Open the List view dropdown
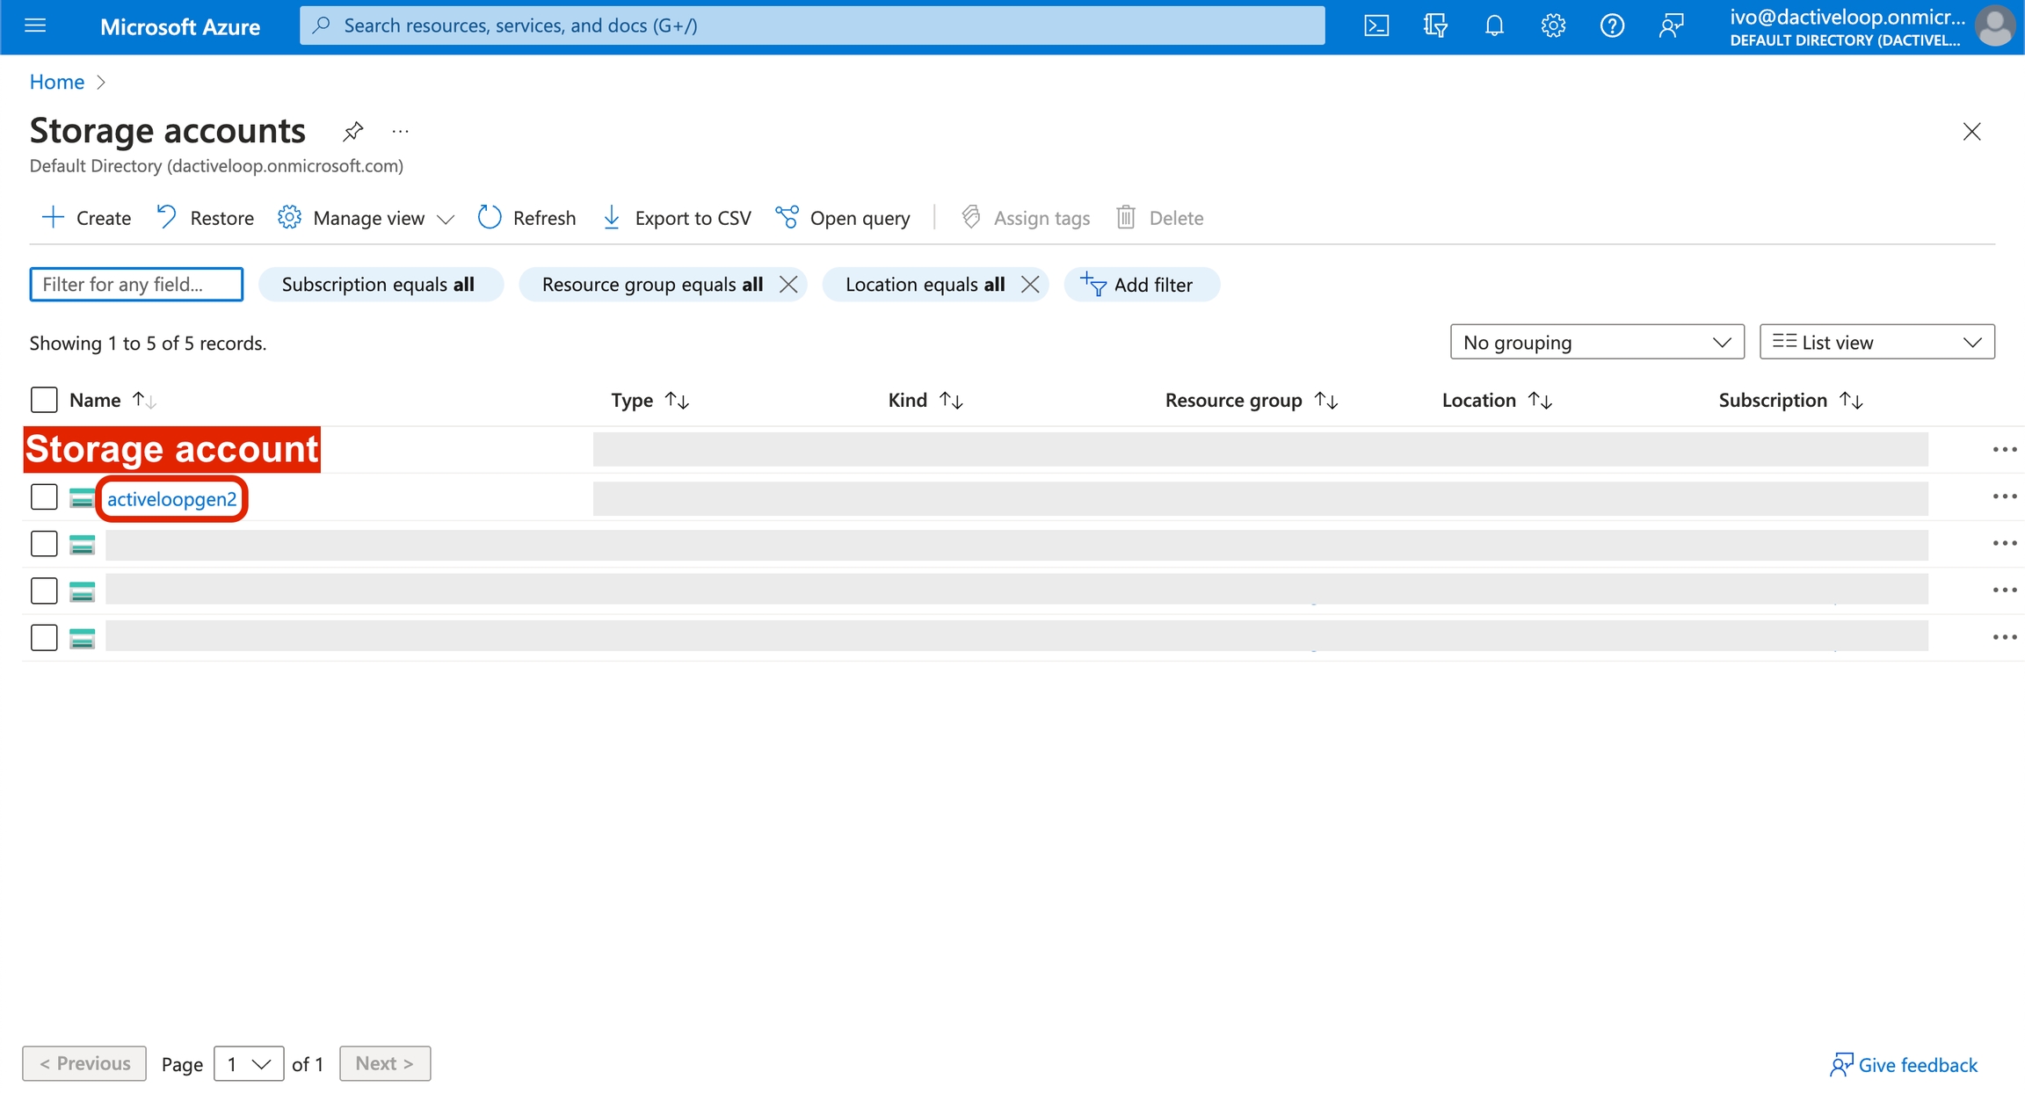2025x1094 pixels. tap(1876, 343)
